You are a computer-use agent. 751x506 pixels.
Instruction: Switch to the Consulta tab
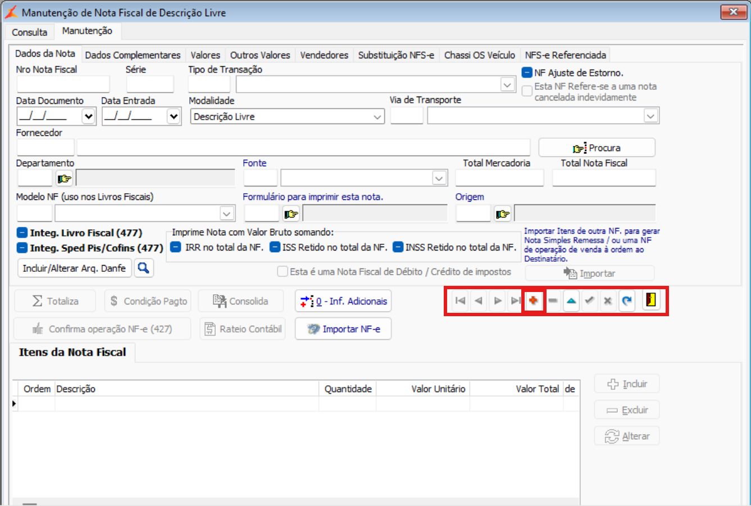tap(30, 32)
